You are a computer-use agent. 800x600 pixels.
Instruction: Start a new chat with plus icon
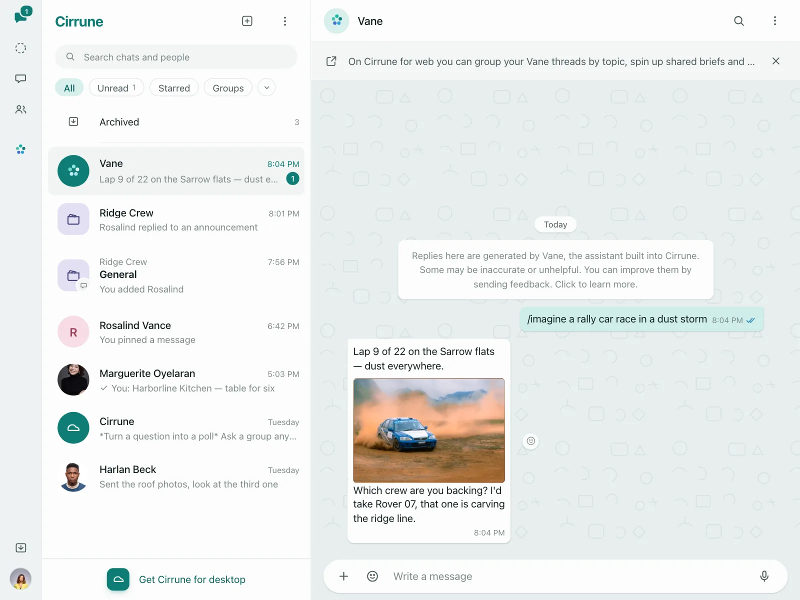(x=247, y=21)
